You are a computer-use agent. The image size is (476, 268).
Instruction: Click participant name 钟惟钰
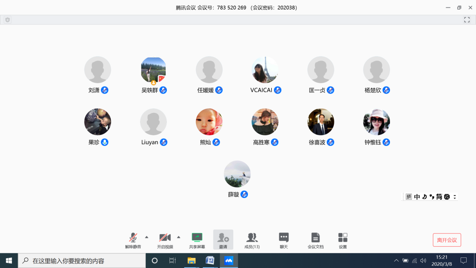tap(373, 142)
